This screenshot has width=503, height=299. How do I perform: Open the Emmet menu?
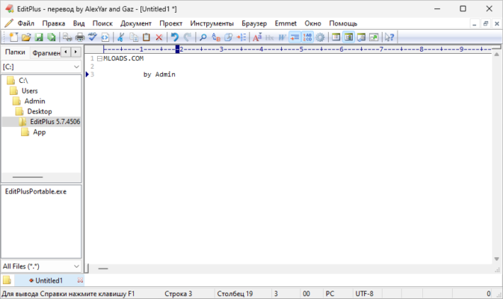[286, 23]
